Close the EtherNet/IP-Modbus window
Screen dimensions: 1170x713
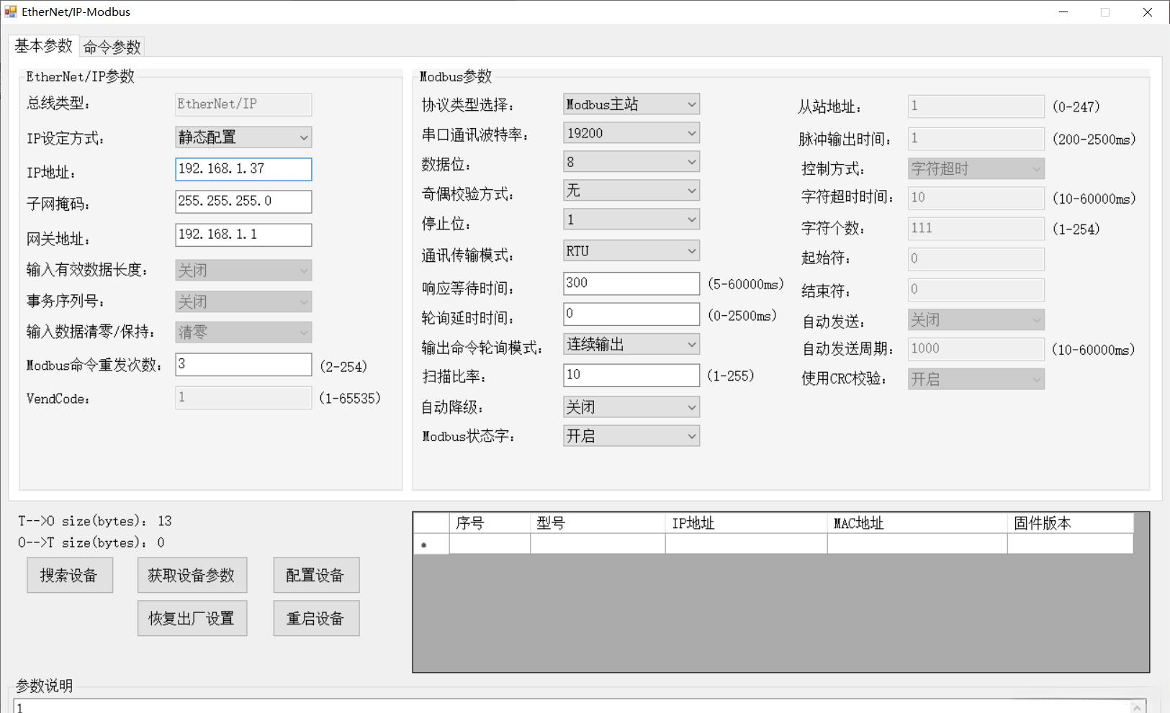(1148, 12)
